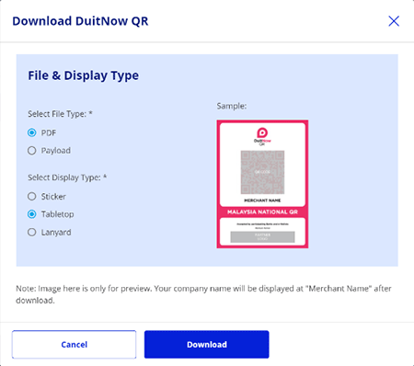
Task: Click the Cancel button
Action: (x=74, y=344)
